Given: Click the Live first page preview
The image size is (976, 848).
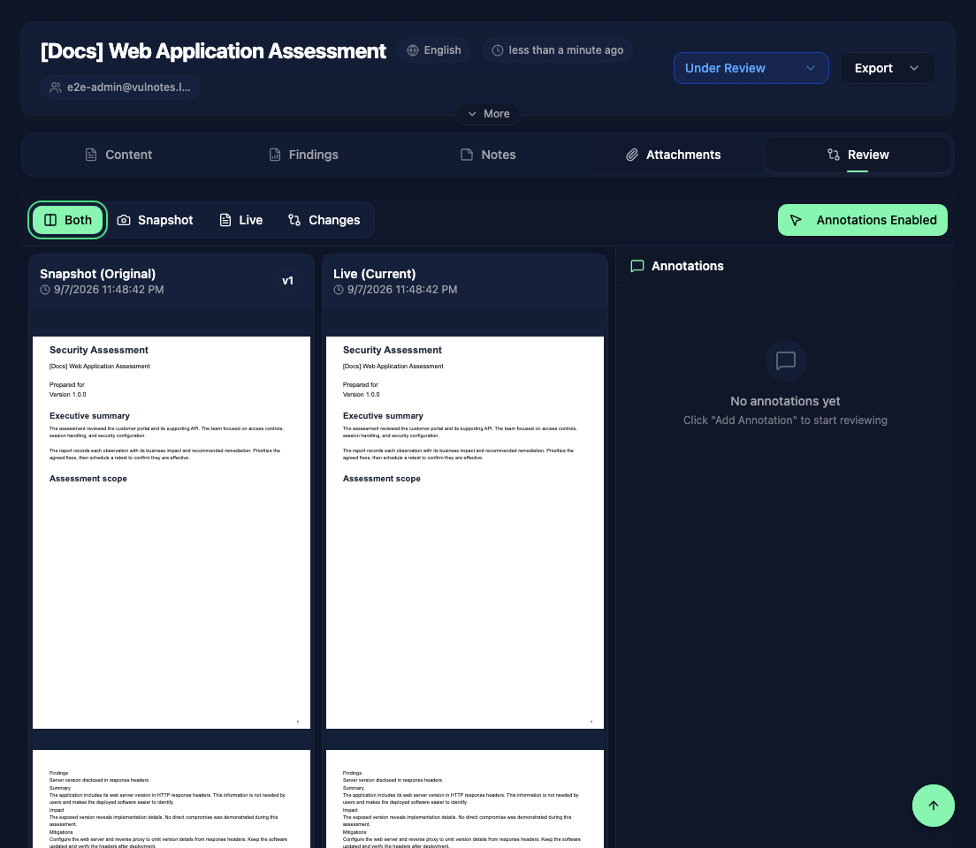Looking at the screenshot, I should (465, 533).
